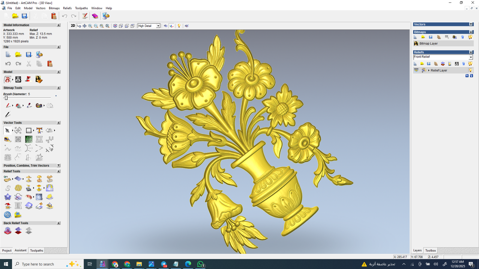This screenshot has height=269, width=479.
Task: Adjust the Brush Diameter slider
Action: (x=6, y=98)
